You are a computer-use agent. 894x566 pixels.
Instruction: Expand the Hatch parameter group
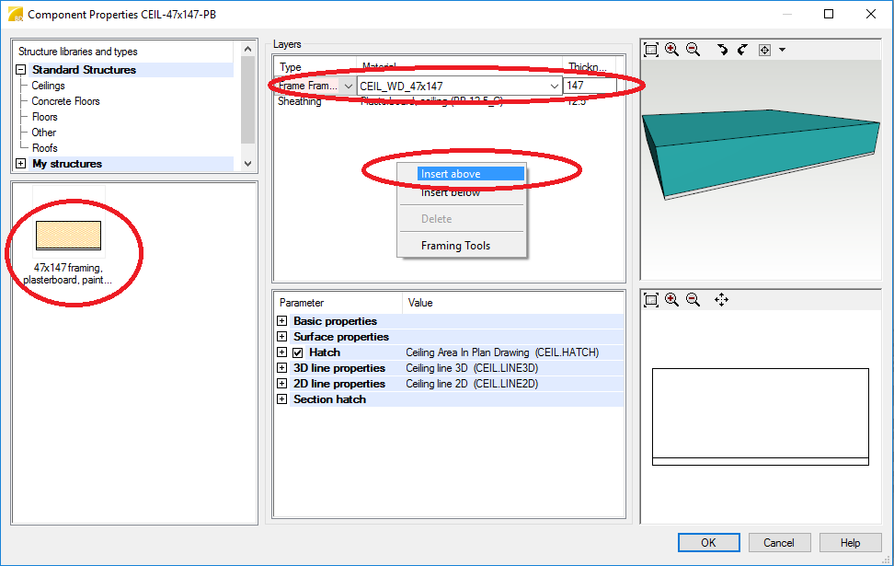tap(281, 352)
